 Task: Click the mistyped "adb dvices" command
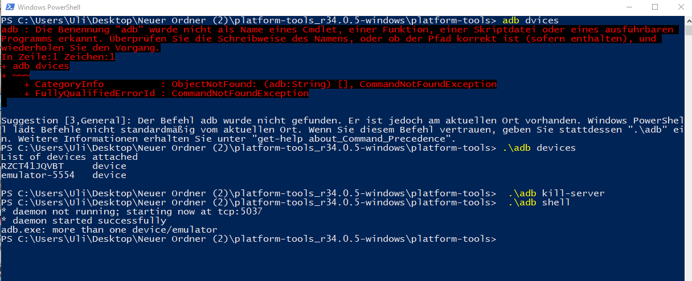click(x=531, y=20)
